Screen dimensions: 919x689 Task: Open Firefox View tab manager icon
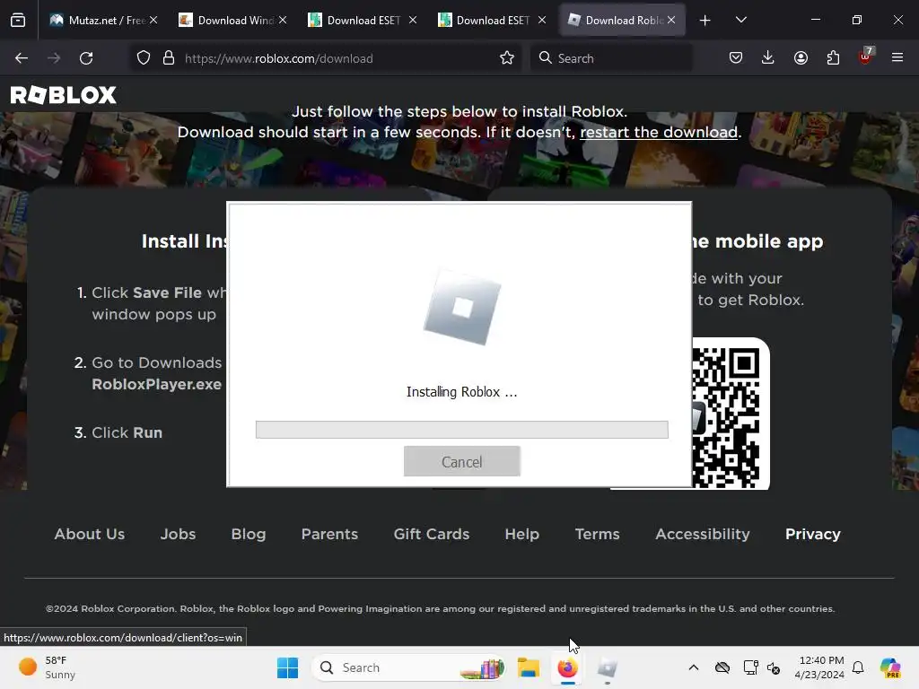click(x=18, y=20)
